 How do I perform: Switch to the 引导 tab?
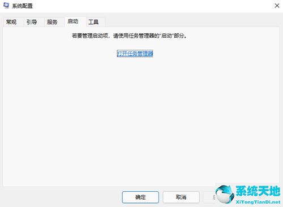[x=34, y=22]
